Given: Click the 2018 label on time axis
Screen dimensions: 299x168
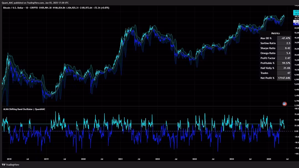Looking at the screenshot, I should (9, 159).
